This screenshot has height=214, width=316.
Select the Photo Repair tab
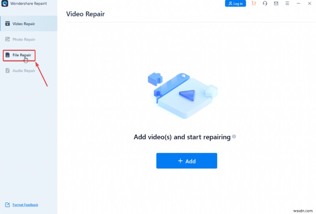pyautogui.click(x=24, y=39)
